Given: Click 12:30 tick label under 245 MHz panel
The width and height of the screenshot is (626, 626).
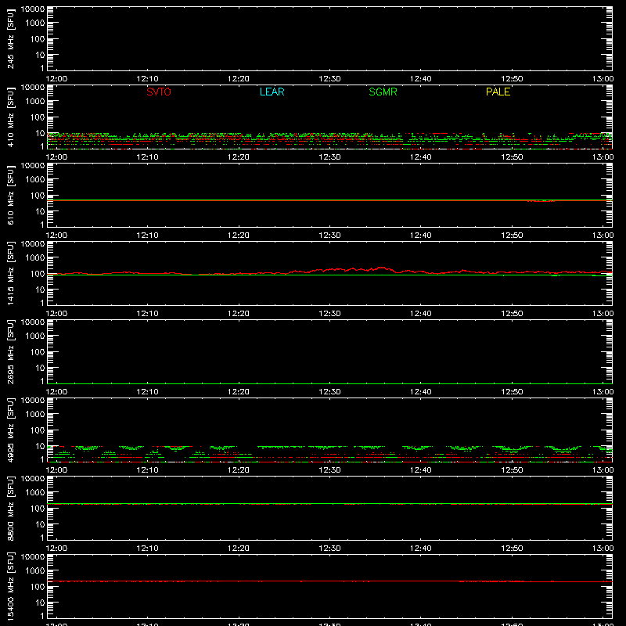Looking at the screenshot, I should coord(329,79).
